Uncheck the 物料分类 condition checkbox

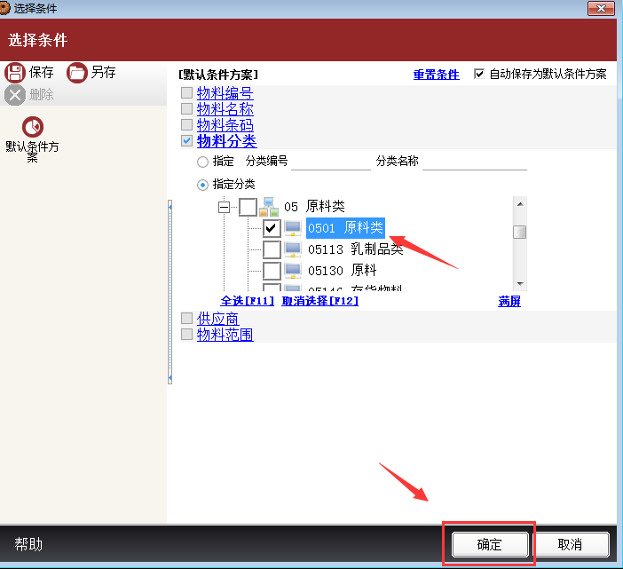point(186,140)
